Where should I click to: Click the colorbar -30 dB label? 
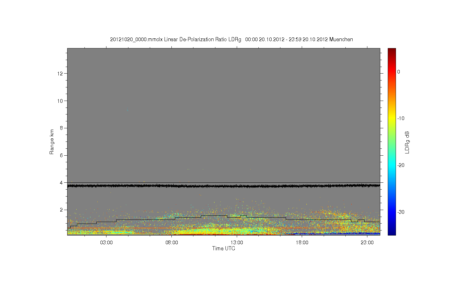pyautogui.click(x=401, y=212)
